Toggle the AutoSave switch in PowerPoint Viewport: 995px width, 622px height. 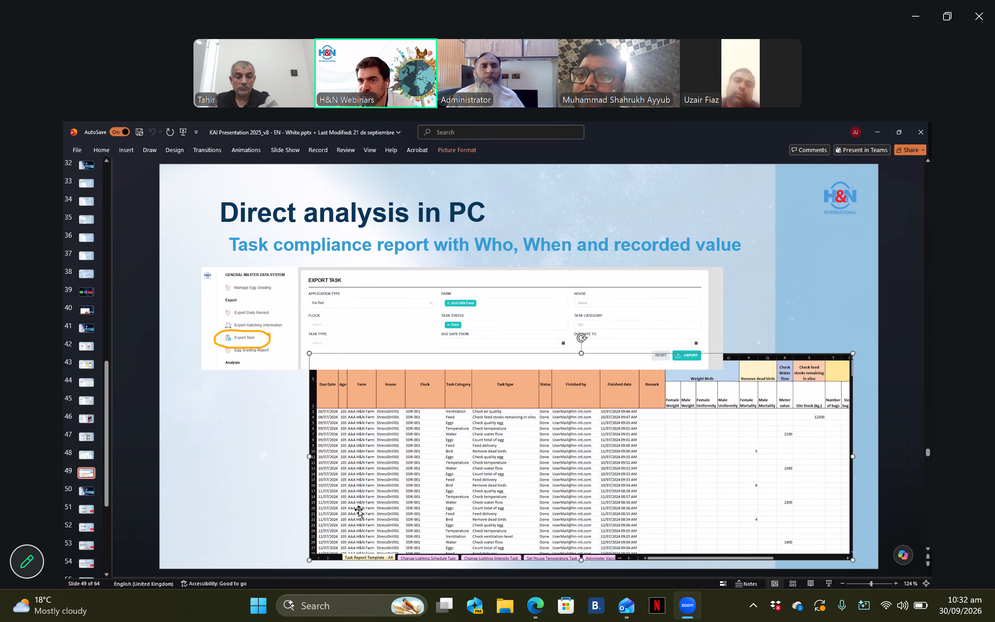[x=120, y=132]
